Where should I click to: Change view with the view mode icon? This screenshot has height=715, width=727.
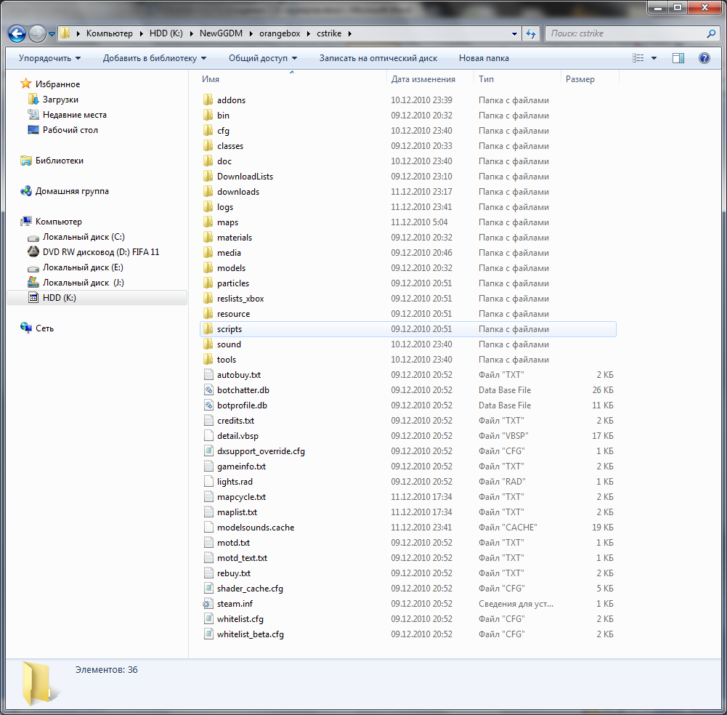pos(638,58)
